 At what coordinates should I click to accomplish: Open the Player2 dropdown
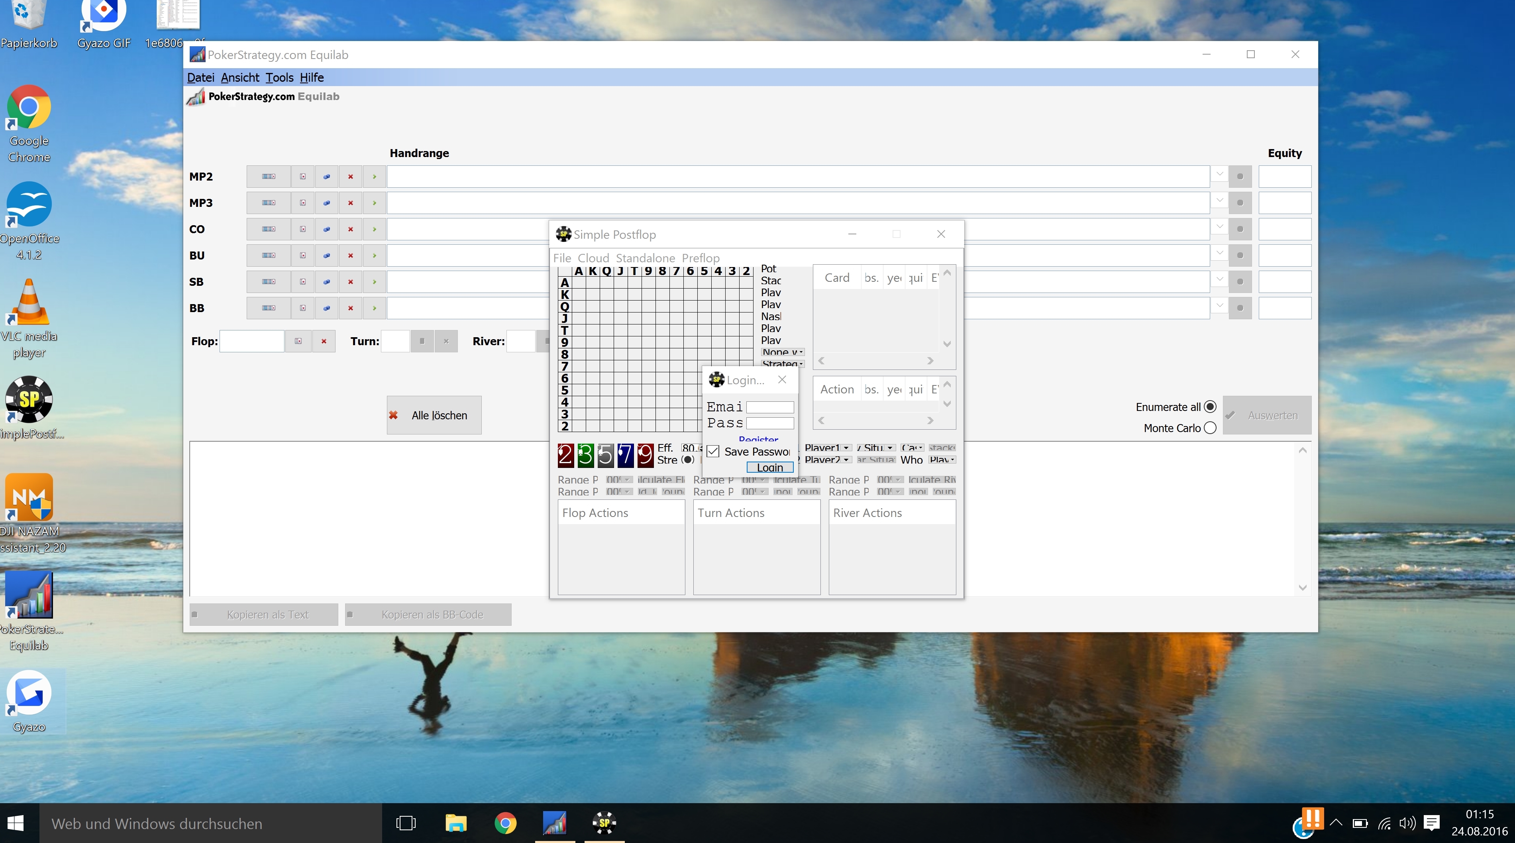(828, 460)
